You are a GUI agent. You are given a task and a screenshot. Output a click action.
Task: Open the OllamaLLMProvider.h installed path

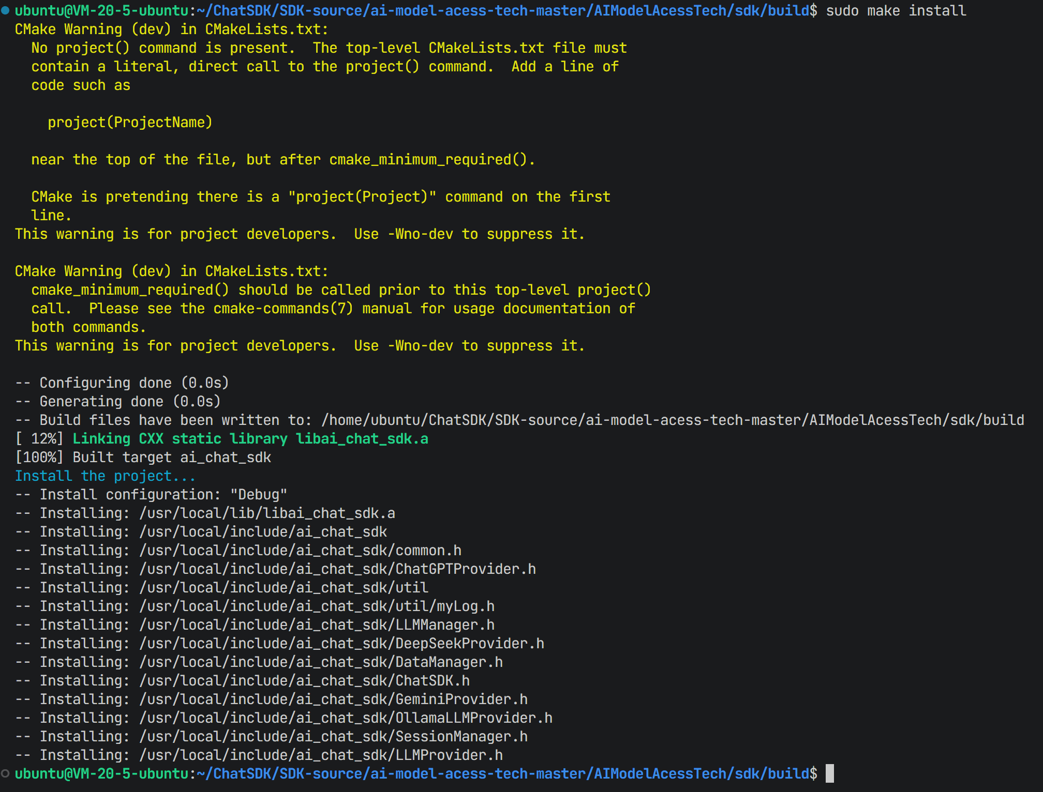[346, 718]
